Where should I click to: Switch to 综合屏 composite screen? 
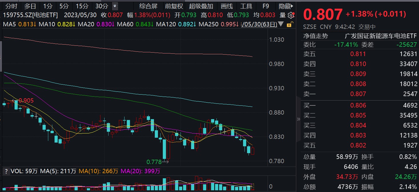148,6
